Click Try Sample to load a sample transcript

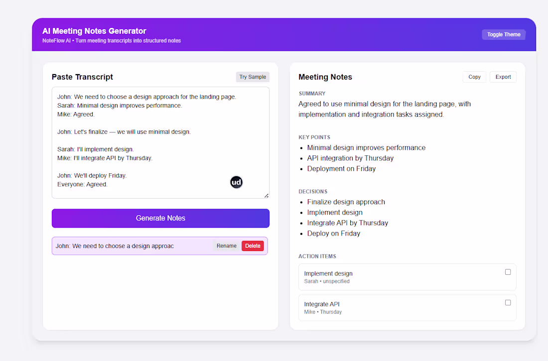tap(252, 77)
